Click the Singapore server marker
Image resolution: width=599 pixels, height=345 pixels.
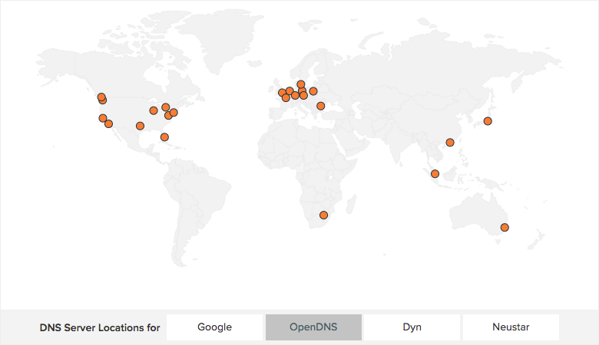coord(435,173)
